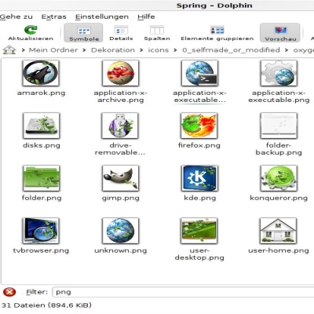
Task: Navigate to icons folder in breadcrumb
Action: click(x=158, y=50)
